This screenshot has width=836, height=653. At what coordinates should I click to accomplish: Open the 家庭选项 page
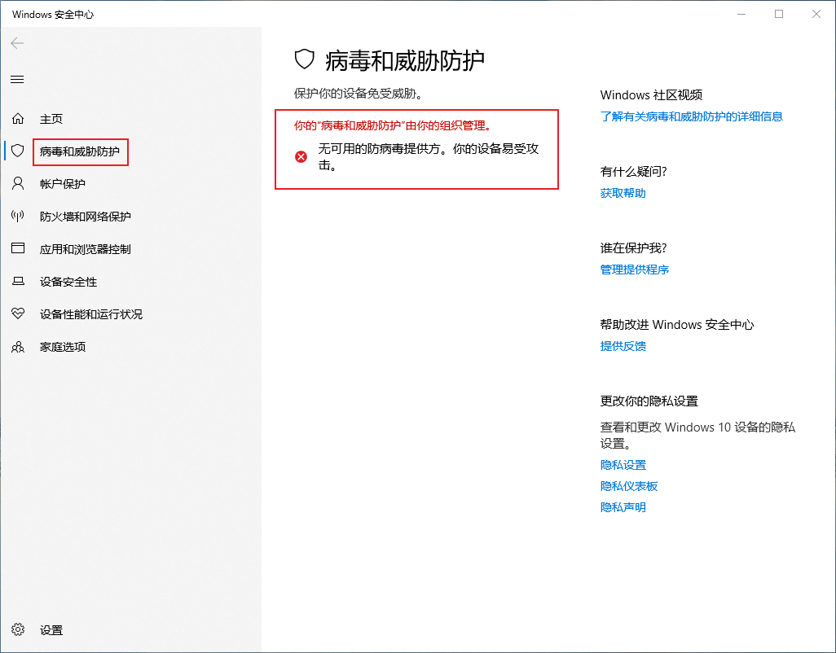130,347
